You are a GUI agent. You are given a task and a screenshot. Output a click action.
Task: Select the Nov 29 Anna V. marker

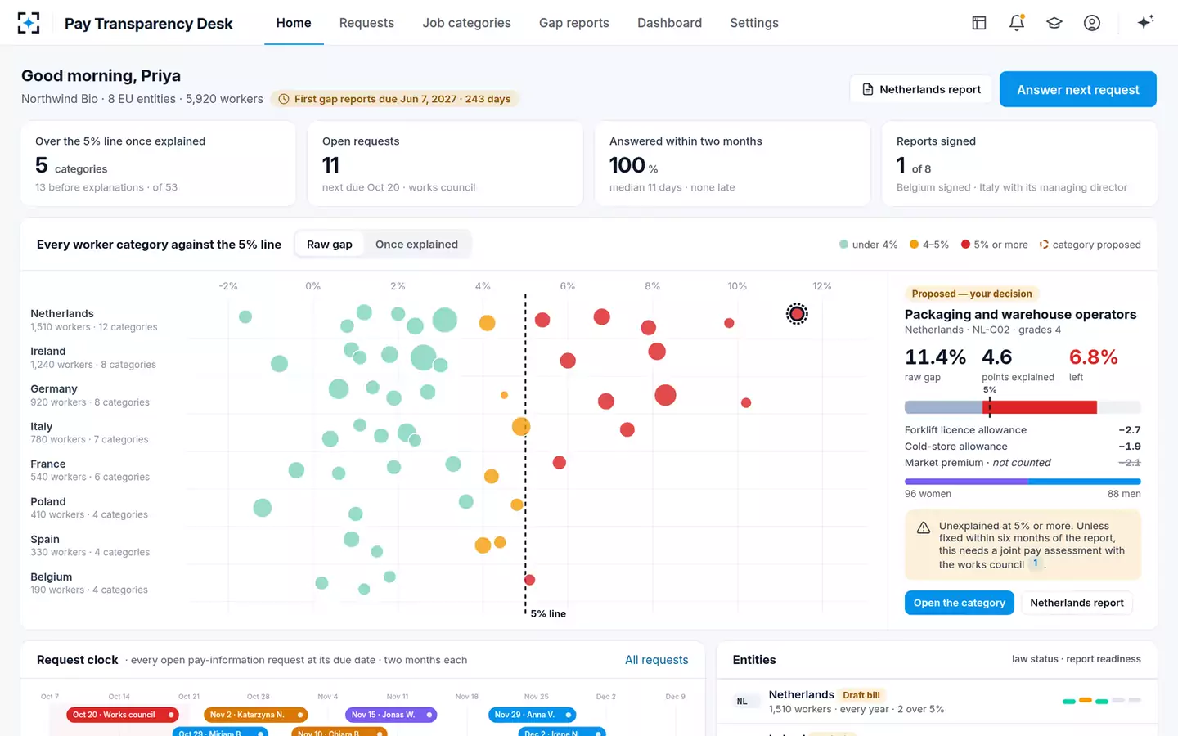[x=533, y=715]
